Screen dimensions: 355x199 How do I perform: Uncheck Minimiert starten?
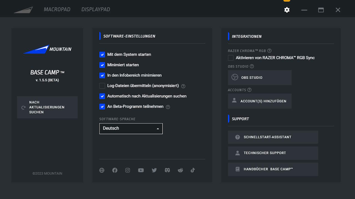coord(102,65)
